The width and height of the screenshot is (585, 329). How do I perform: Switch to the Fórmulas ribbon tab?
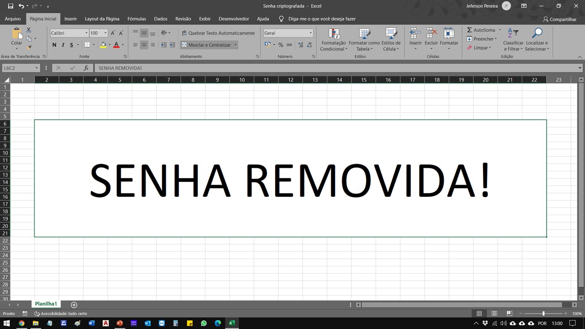tap(136, 19)
